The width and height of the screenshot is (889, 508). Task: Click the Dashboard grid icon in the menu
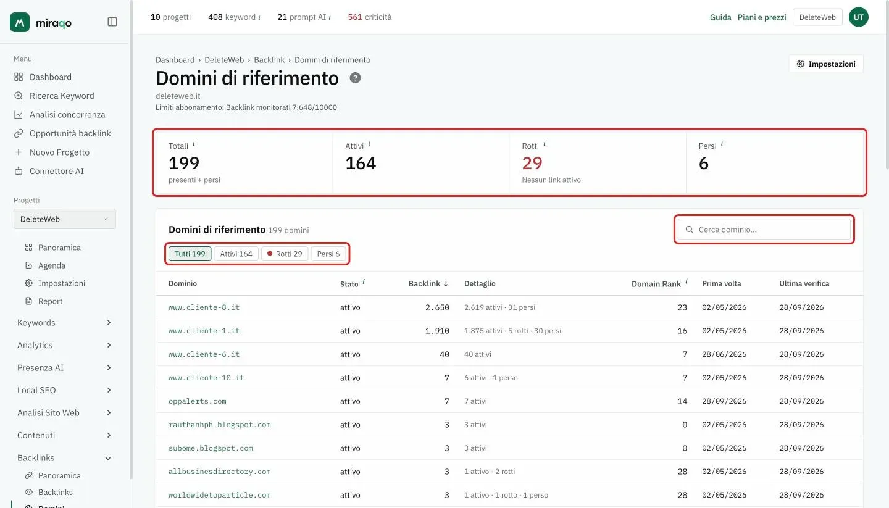(19, 77)
